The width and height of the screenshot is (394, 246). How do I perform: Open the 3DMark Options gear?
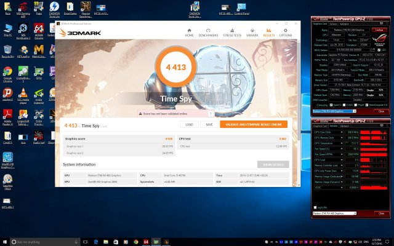click(286, 34)
